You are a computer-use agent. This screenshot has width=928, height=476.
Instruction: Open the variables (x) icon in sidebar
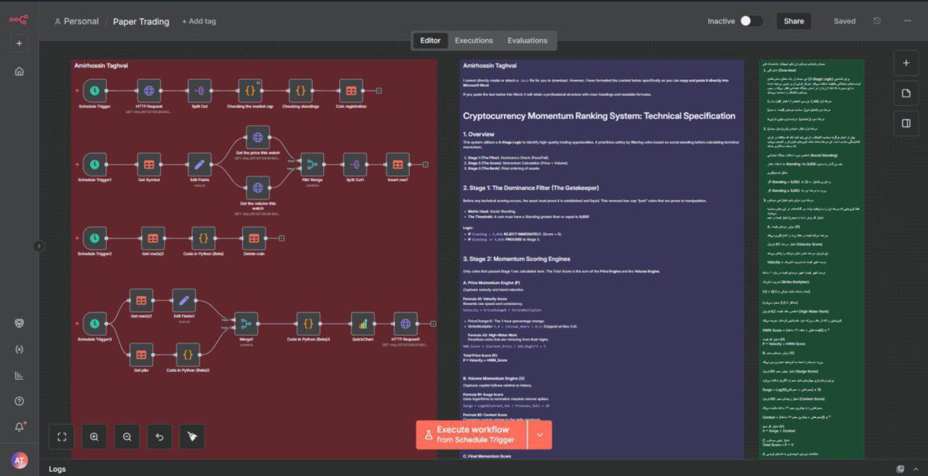[x=19, y=350]
